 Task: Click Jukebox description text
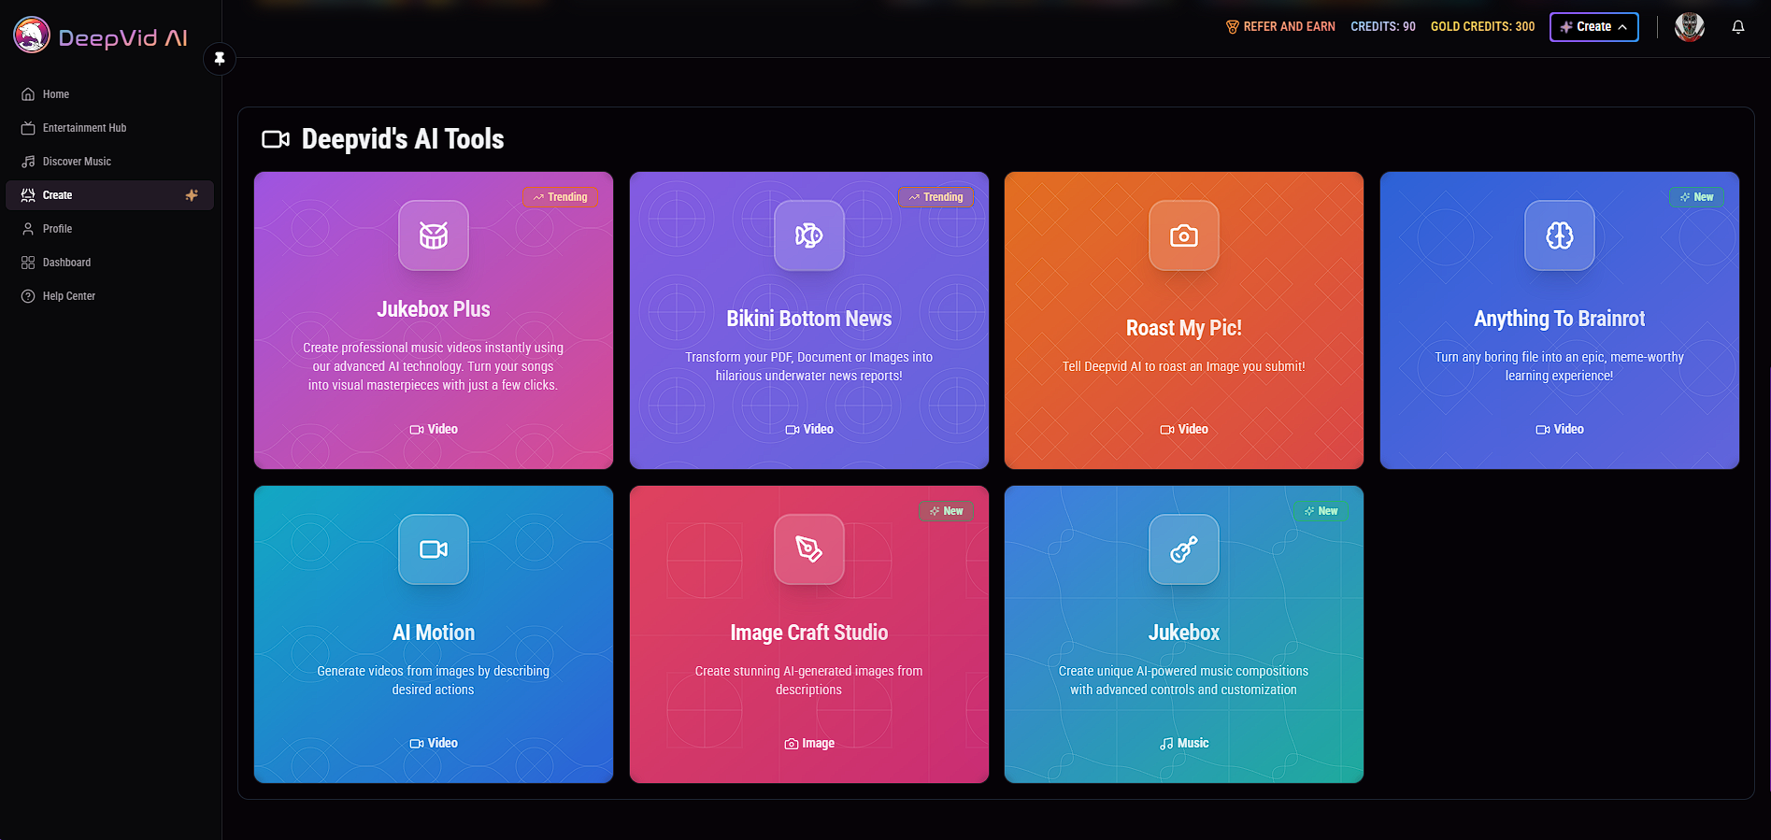coord(1184,680)
